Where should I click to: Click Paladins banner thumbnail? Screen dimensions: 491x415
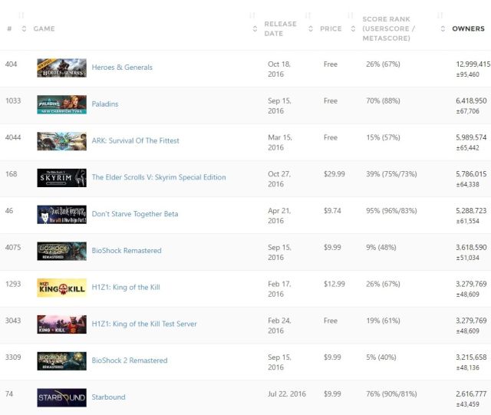(x=61, y=104)
